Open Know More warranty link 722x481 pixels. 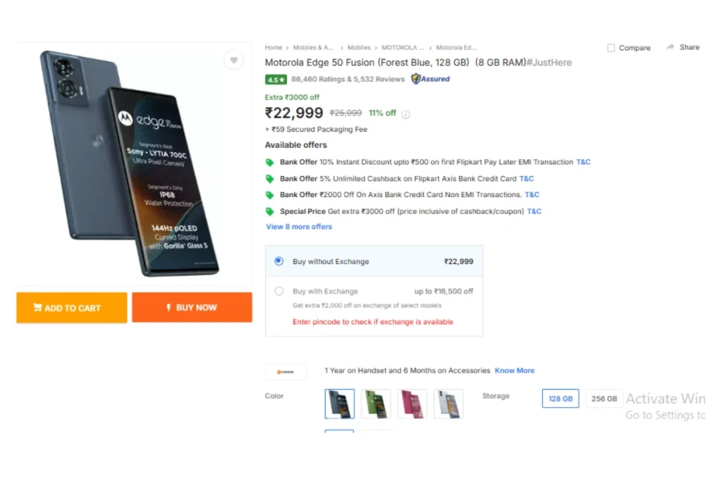pyautogui.click(x=515, y=370)
